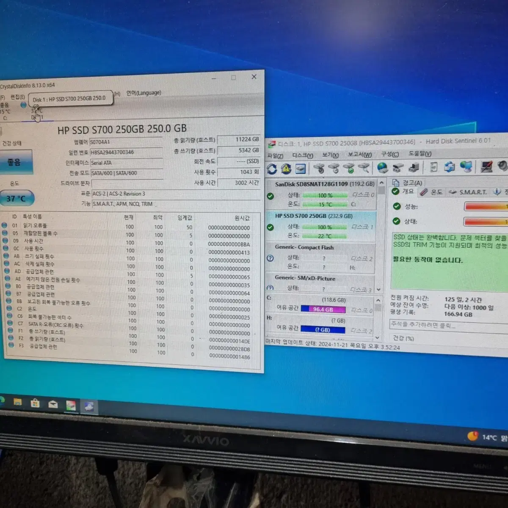Select HP SSD S700 250GB disk entry
The height and width of the screenshot is (508, 508).
click(321, 226)
